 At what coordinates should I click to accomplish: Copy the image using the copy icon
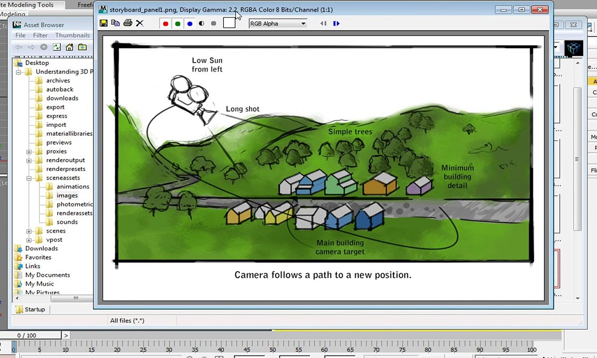[x=115, y=23]
